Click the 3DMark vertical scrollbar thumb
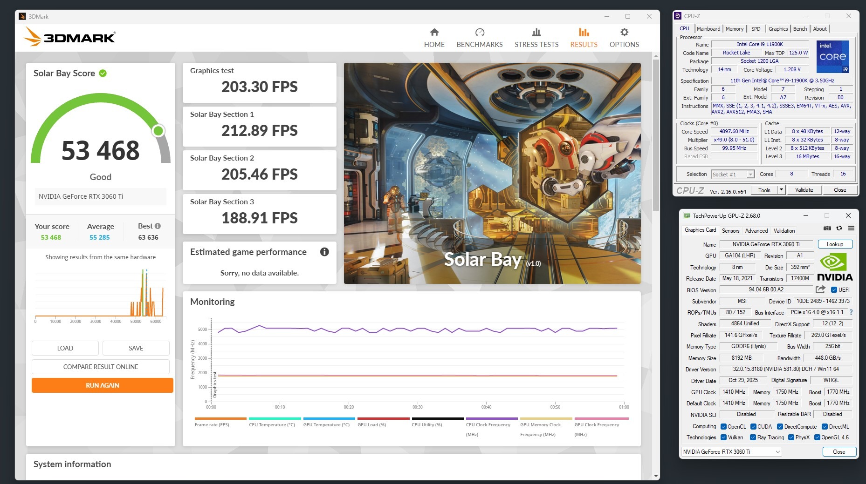The width and height of the screenshot is (866, 484). [656, 135]
